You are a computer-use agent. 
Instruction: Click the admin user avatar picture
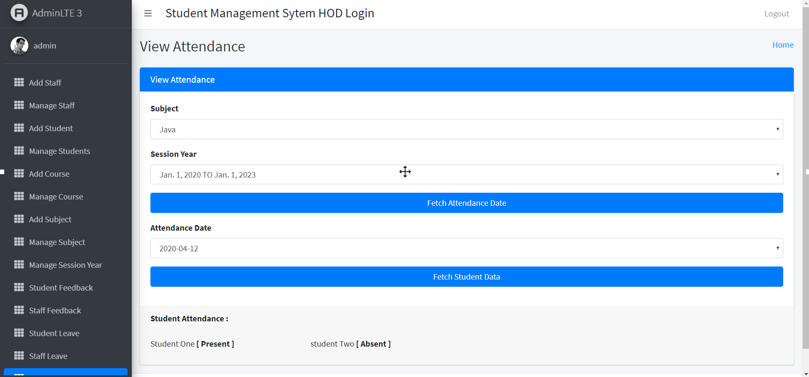point(19,46)
